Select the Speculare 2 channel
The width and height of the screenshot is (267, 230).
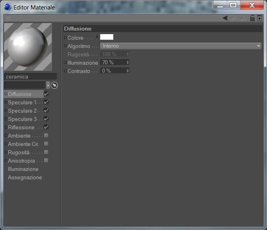point(22,111)
